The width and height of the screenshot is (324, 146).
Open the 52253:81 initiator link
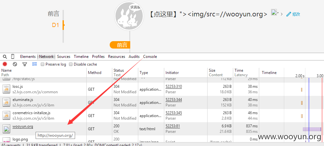(173, 126)
